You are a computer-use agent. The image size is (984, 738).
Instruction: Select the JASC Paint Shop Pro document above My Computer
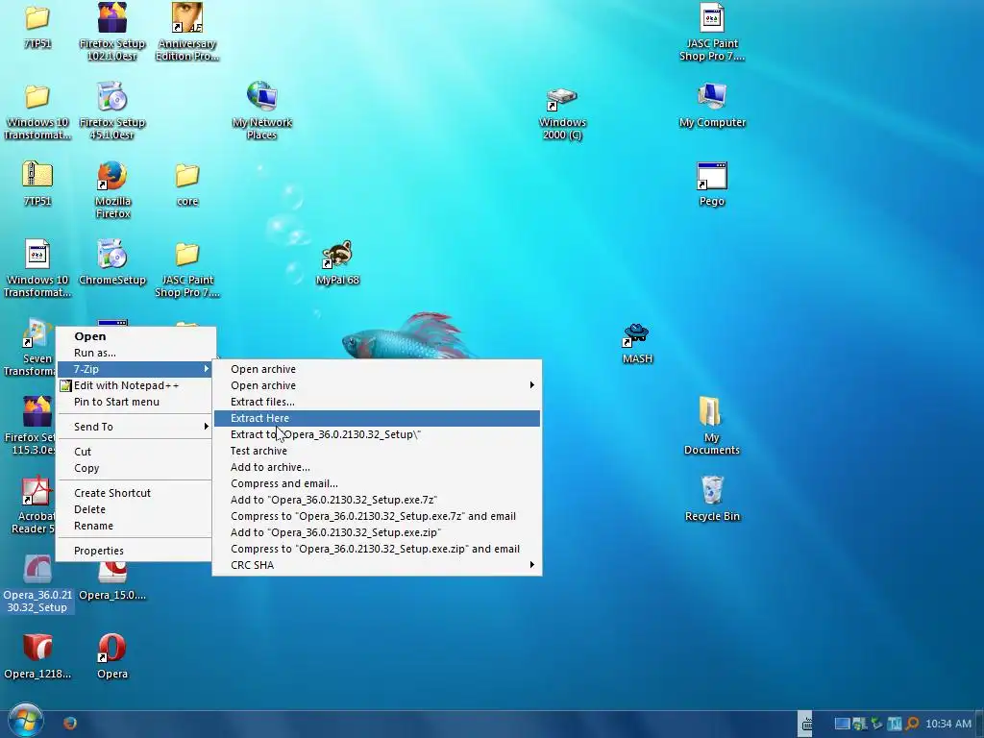coord(712,17)
